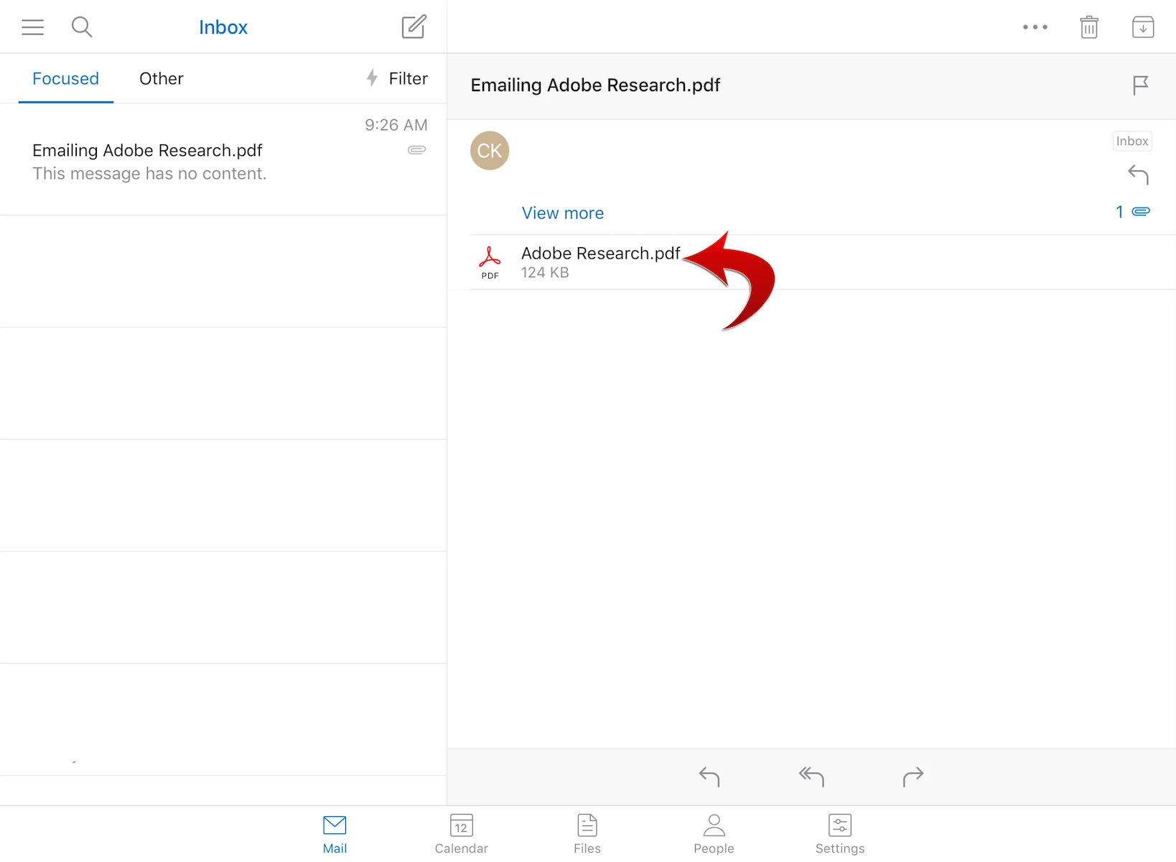Click the 124 KB file size text
Image resolution: width=1176 pixels, height=862 pixels.
pyautogui.click(x=545, y=273)
